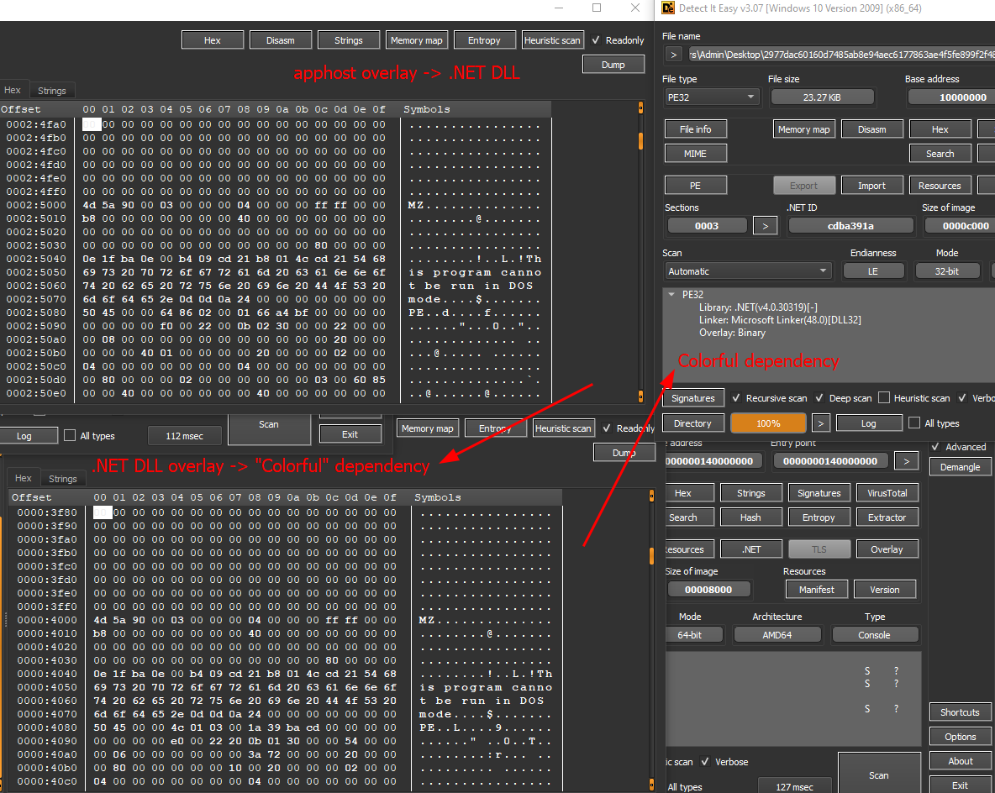Click Disasm button next to top-left Hex

pyautogui.click(x=281, y=40)
